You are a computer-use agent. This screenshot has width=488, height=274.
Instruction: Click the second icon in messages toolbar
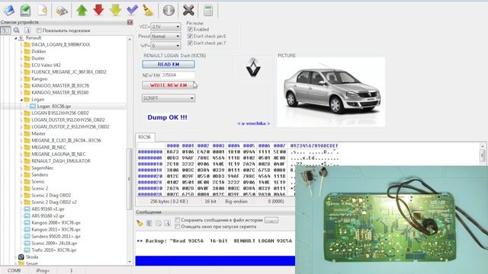click(x=149, y=223)
